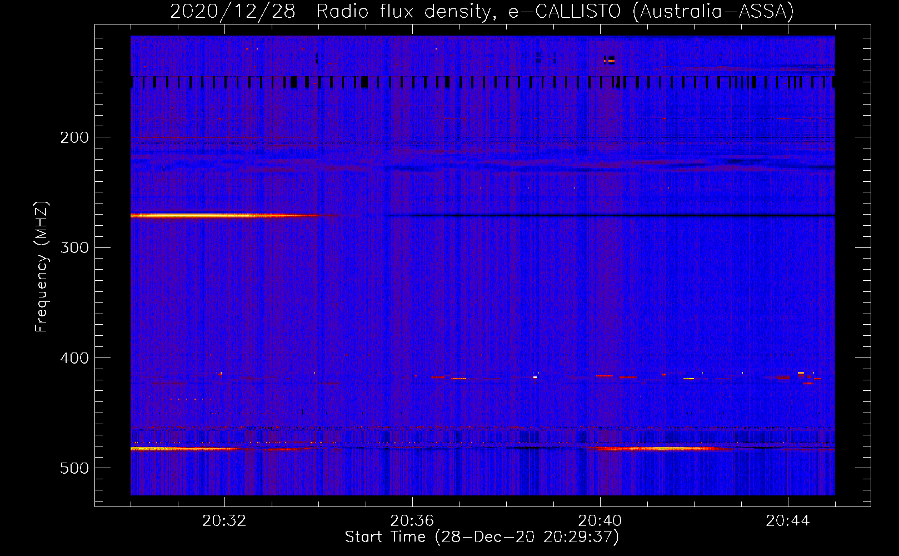Click the 300 frequency tick label
The width and height of the screenshot is (899, 556).
tap(74, 247)
